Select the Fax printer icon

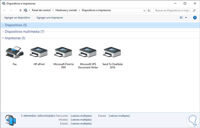(14, 52)
